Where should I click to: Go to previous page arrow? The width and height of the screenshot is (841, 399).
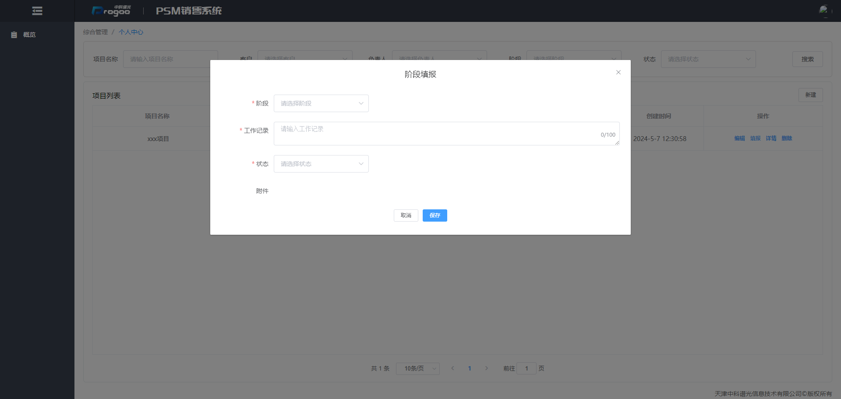click(452, 368)
